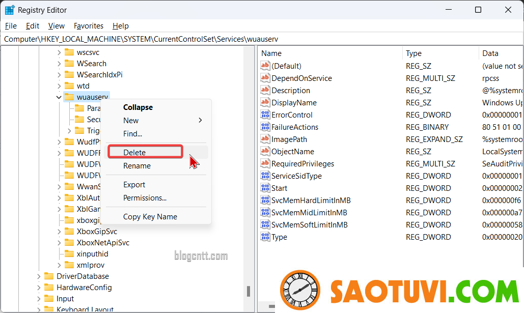The image size is (524, 313).
Task: Open the Edit menu
Action: 33,26
